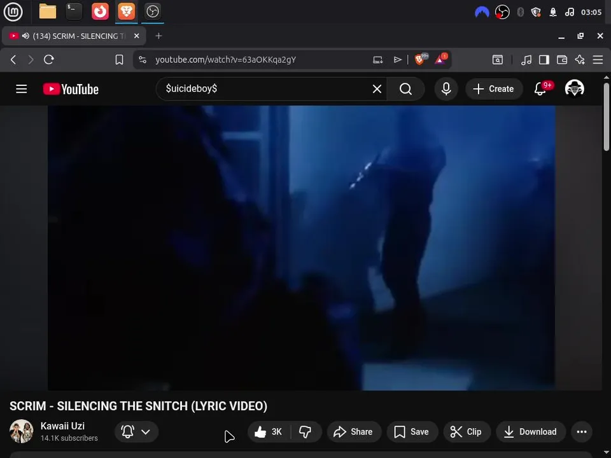Image resolution: width=611 pixels, height=458 pixels.
Task: Open the clock showing 03:05
Action: tap(591, 13)
